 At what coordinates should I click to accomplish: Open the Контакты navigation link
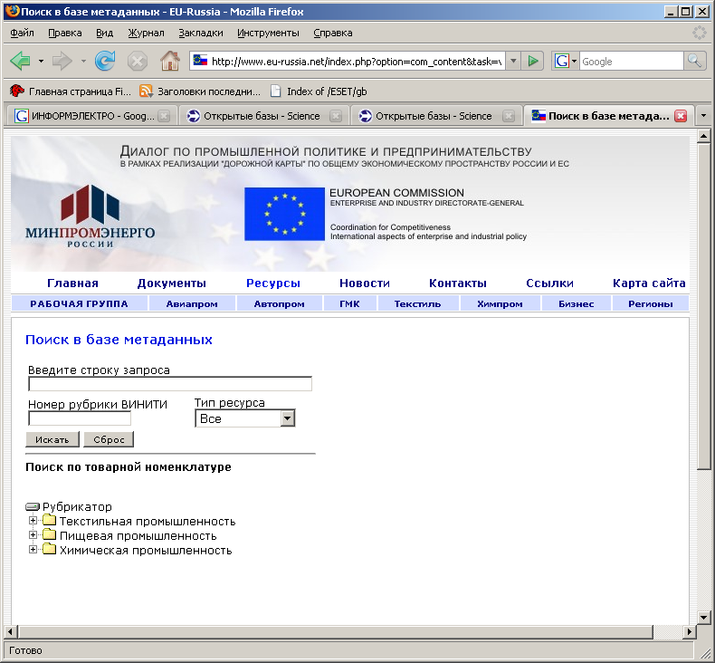pyautogui.click(x=458, y=283)
